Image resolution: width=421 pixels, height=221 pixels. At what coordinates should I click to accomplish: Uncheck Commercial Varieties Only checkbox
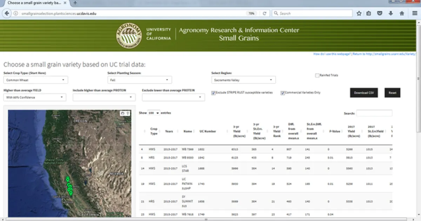tap(282, 93)
